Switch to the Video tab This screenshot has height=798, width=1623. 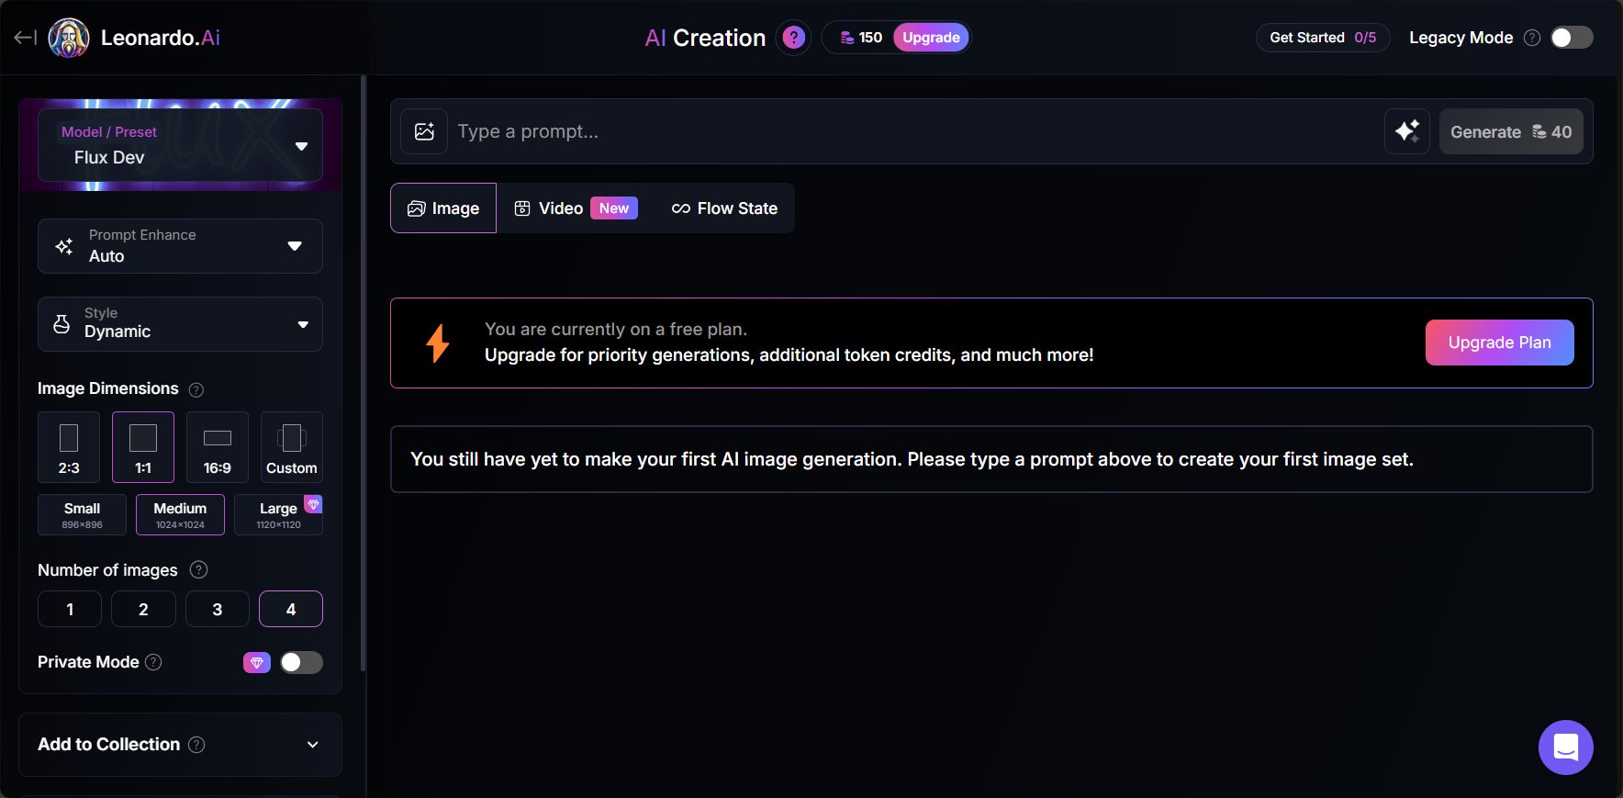(575, 208)
